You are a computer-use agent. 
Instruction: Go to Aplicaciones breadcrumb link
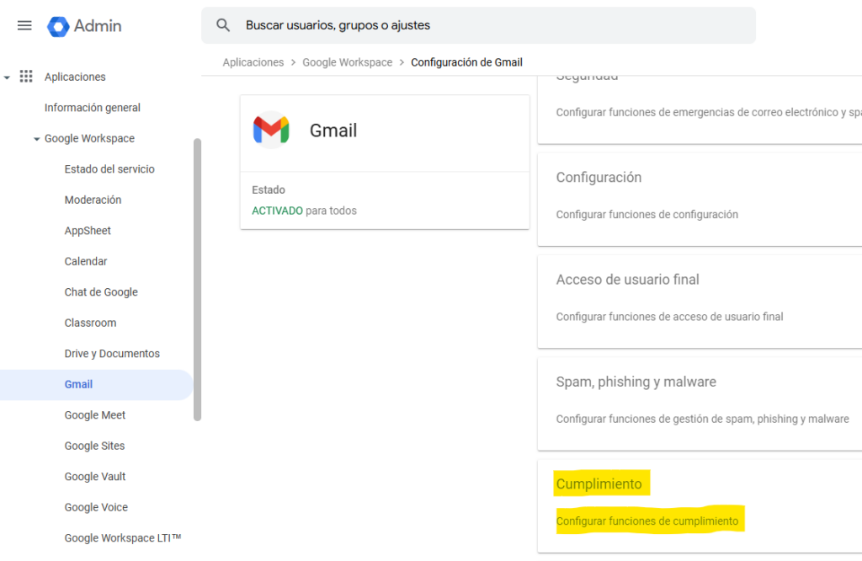253,62
